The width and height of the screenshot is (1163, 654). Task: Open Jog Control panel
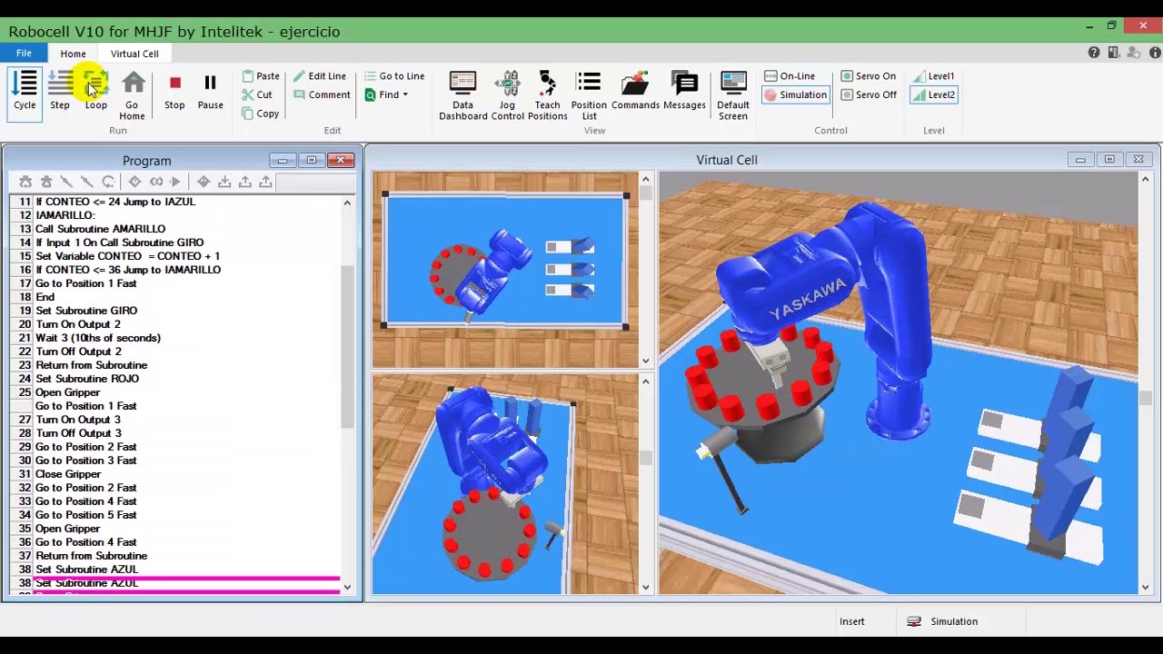507,95
